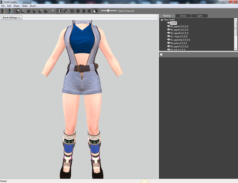The height and width of the screenshot is (183, 238).
Task: Open the Slider menu
Action: tap(25, 6)
